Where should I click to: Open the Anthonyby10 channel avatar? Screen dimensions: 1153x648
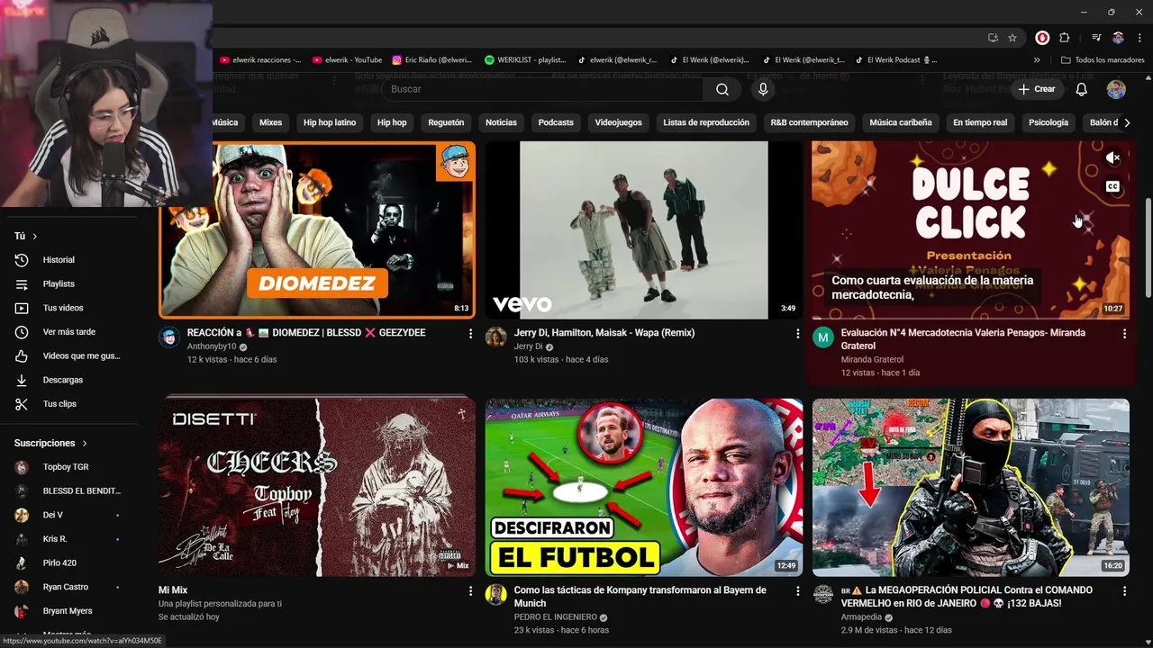pos(168,337)
